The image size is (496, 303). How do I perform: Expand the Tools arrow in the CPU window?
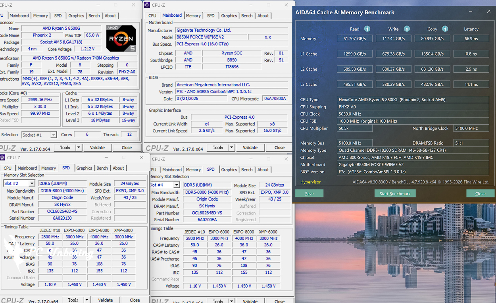(x=79, y=147)
